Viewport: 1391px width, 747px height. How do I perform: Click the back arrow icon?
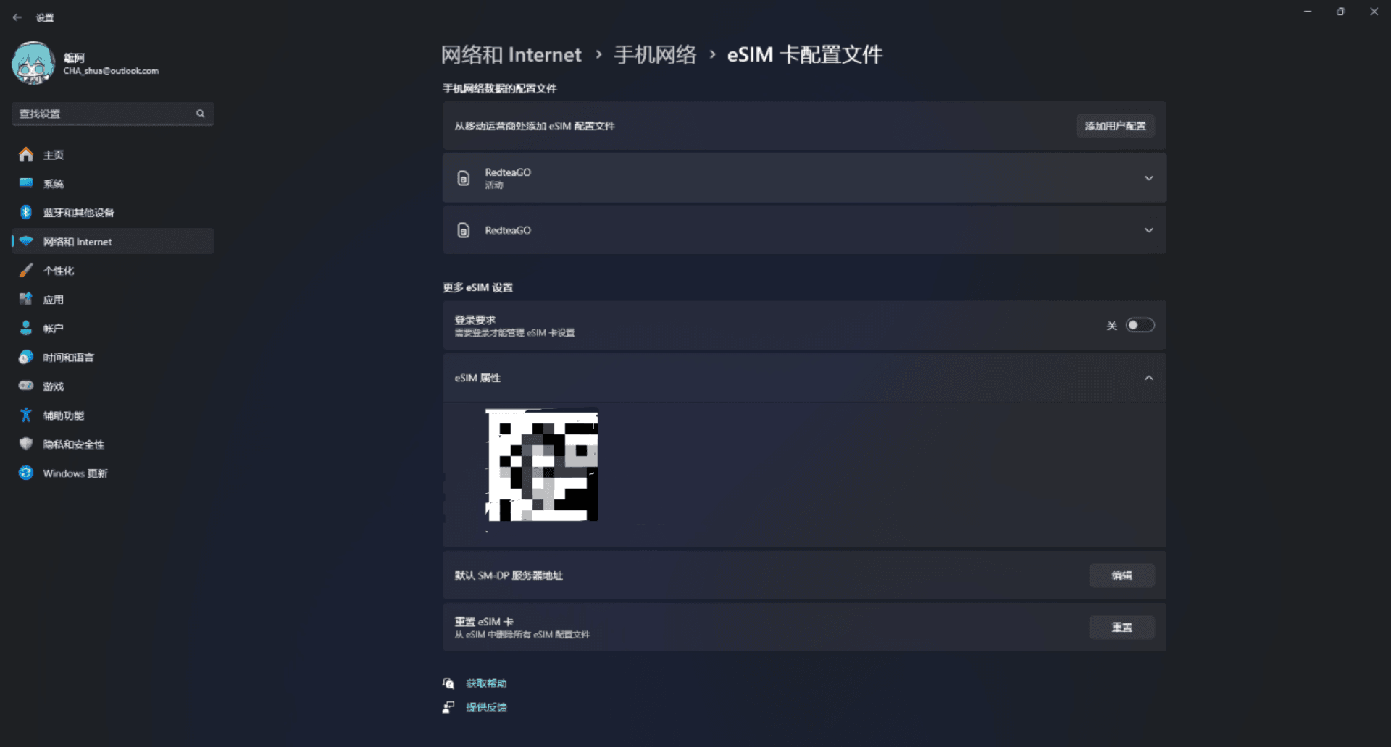(x=17, y=17)
